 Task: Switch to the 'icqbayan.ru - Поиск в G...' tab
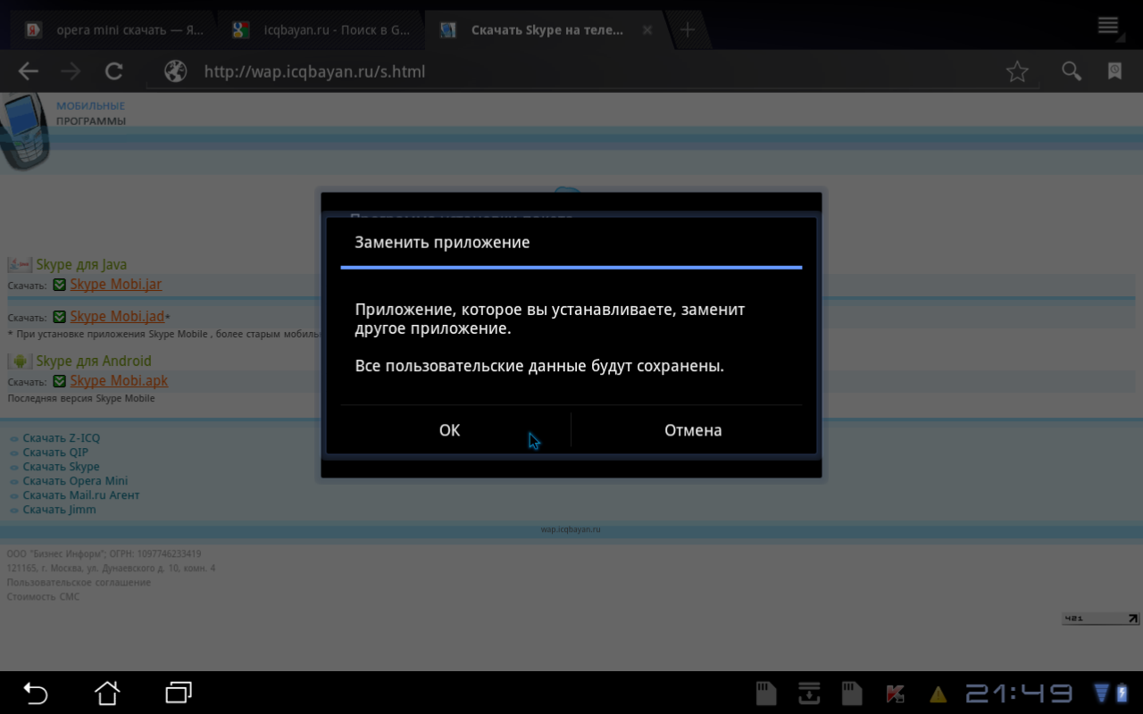[x=321, y=30]
